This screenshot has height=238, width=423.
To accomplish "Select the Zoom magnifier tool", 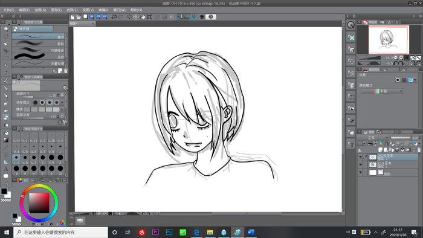I will [x=5, y=29].
